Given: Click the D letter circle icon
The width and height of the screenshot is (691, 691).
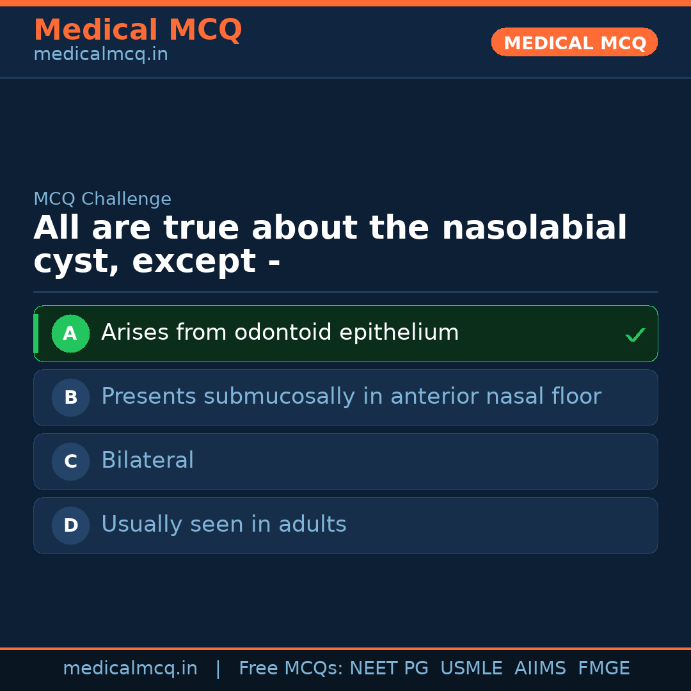Looking at the screenshot, I should pos(70,525).
